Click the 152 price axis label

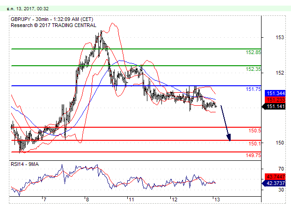(280, 73)
